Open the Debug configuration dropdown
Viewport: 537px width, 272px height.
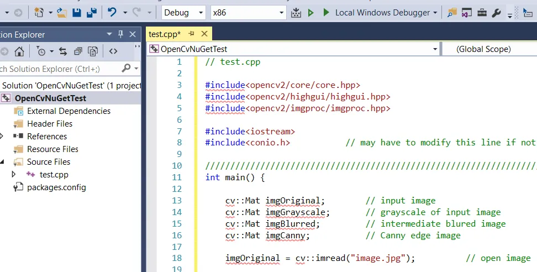point(183,13)
